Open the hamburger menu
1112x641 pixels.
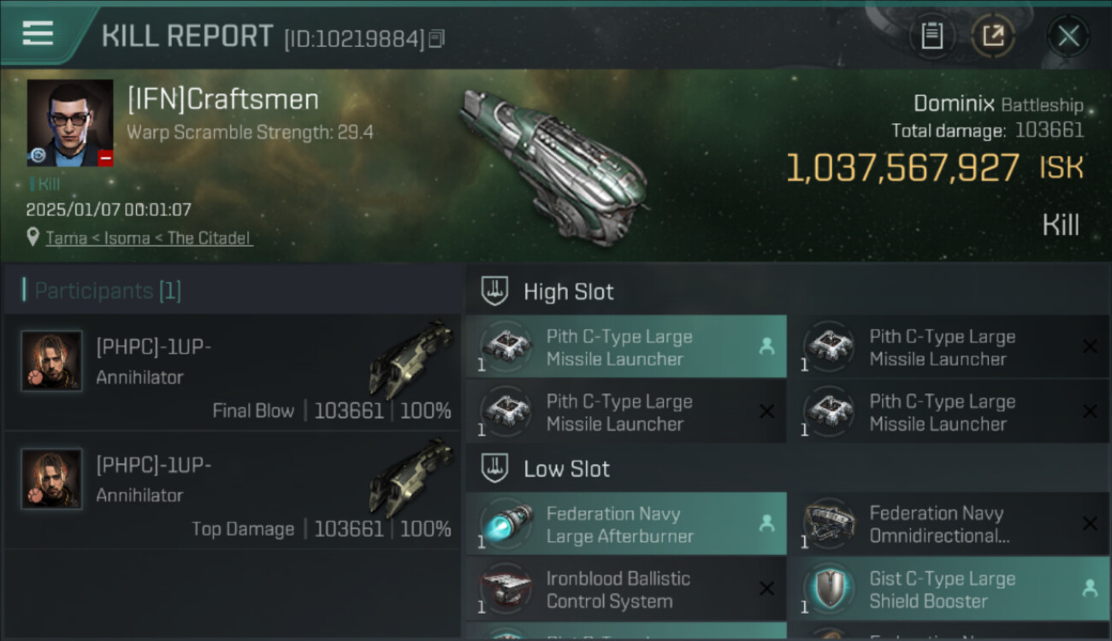point(38,34)
